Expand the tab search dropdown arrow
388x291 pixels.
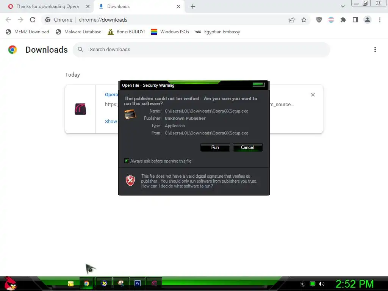pos(343,6)
